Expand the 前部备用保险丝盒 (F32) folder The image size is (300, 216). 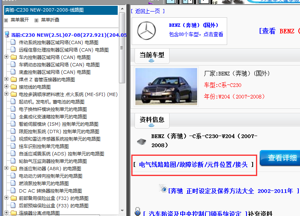pyautogui.click(x=6, y=198)
